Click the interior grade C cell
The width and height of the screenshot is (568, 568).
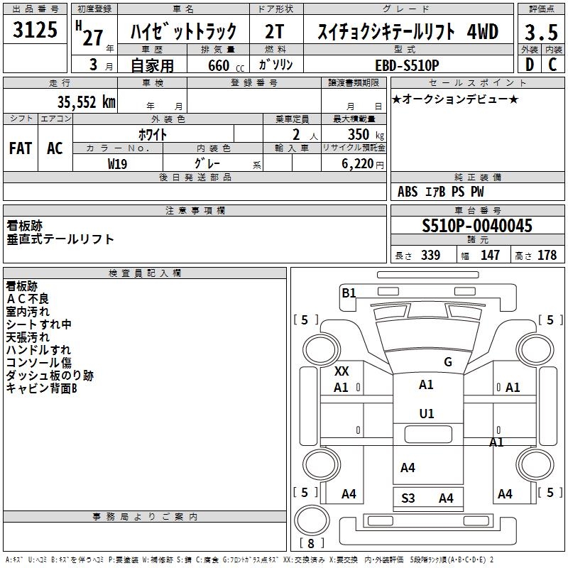(552, 65)
